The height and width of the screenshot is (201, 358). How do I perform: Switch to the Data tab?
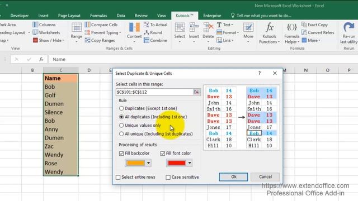[x=121, y=16]
